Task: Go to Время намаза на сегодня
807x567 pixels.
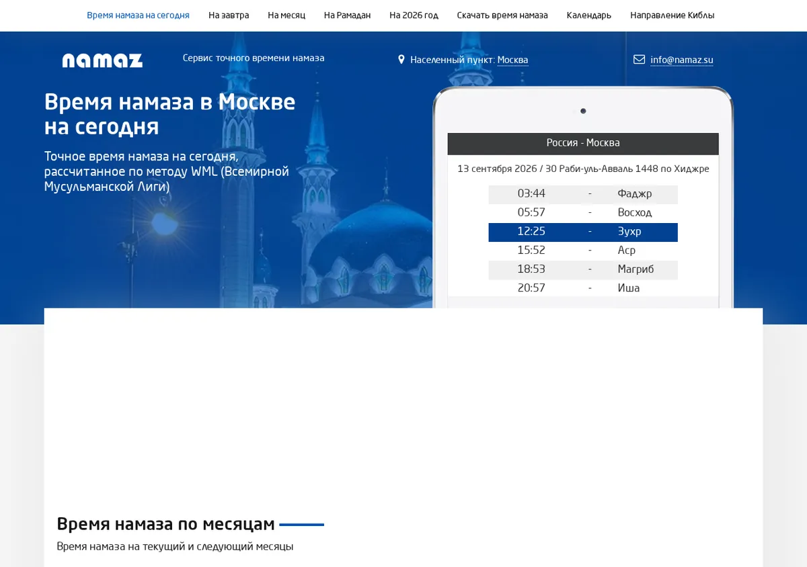Action: tap(138, 15)
